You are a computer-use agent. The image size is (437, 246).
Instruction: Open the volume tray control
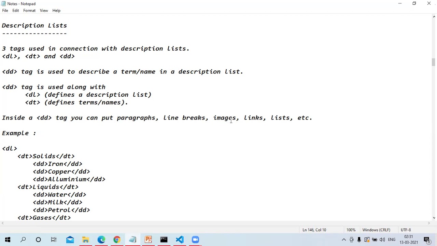pyautogui.click(x=382, y=240)
